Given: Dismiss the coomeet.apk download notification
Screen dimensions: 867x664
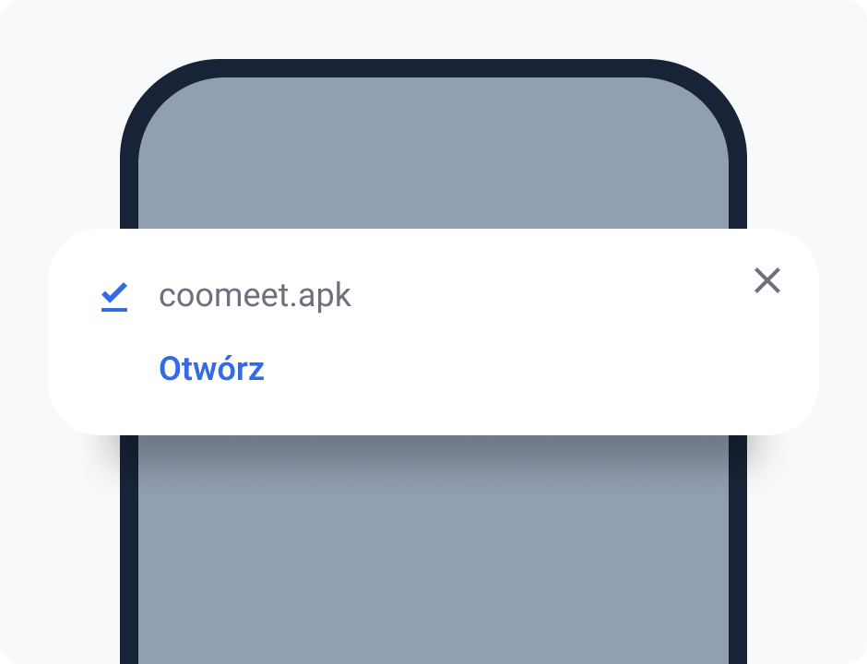Looking at the screenshot, I should (766, 280).
